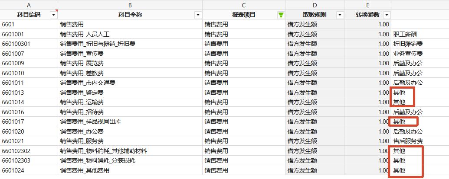Select cell with code 6601010
The width and height of the screenshot is (449, 179).
pos(29,73)
